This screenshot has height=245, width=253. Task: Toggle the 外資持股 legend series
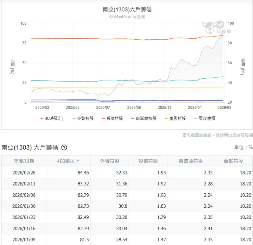83,118
